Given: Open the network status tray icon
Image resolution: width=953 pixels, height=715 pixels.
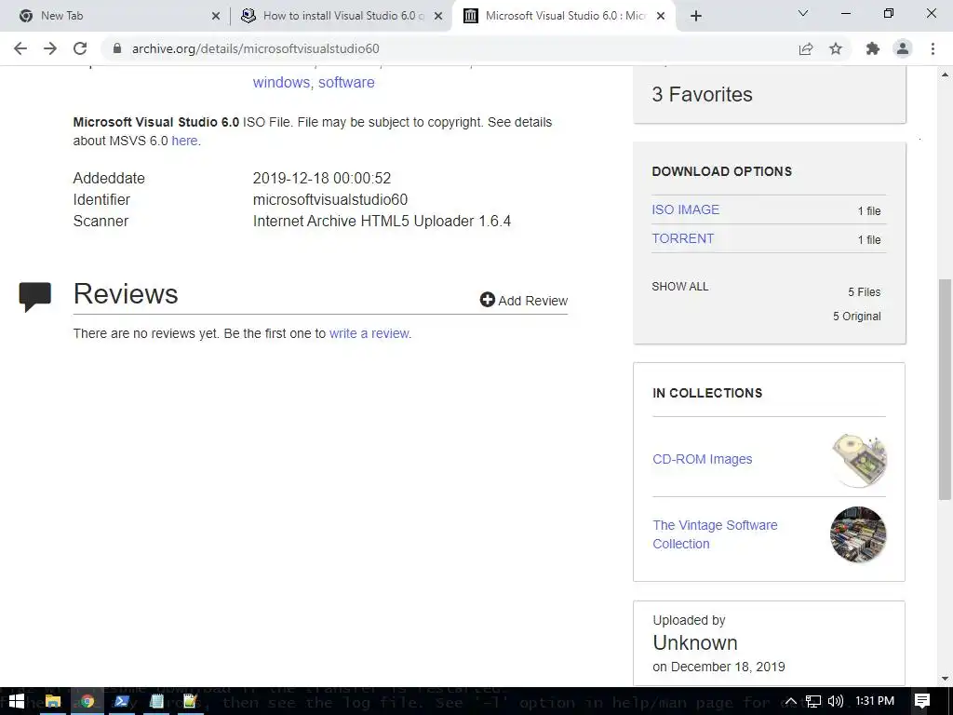Looking at the screenshot, I should click(x=813, y=701).
